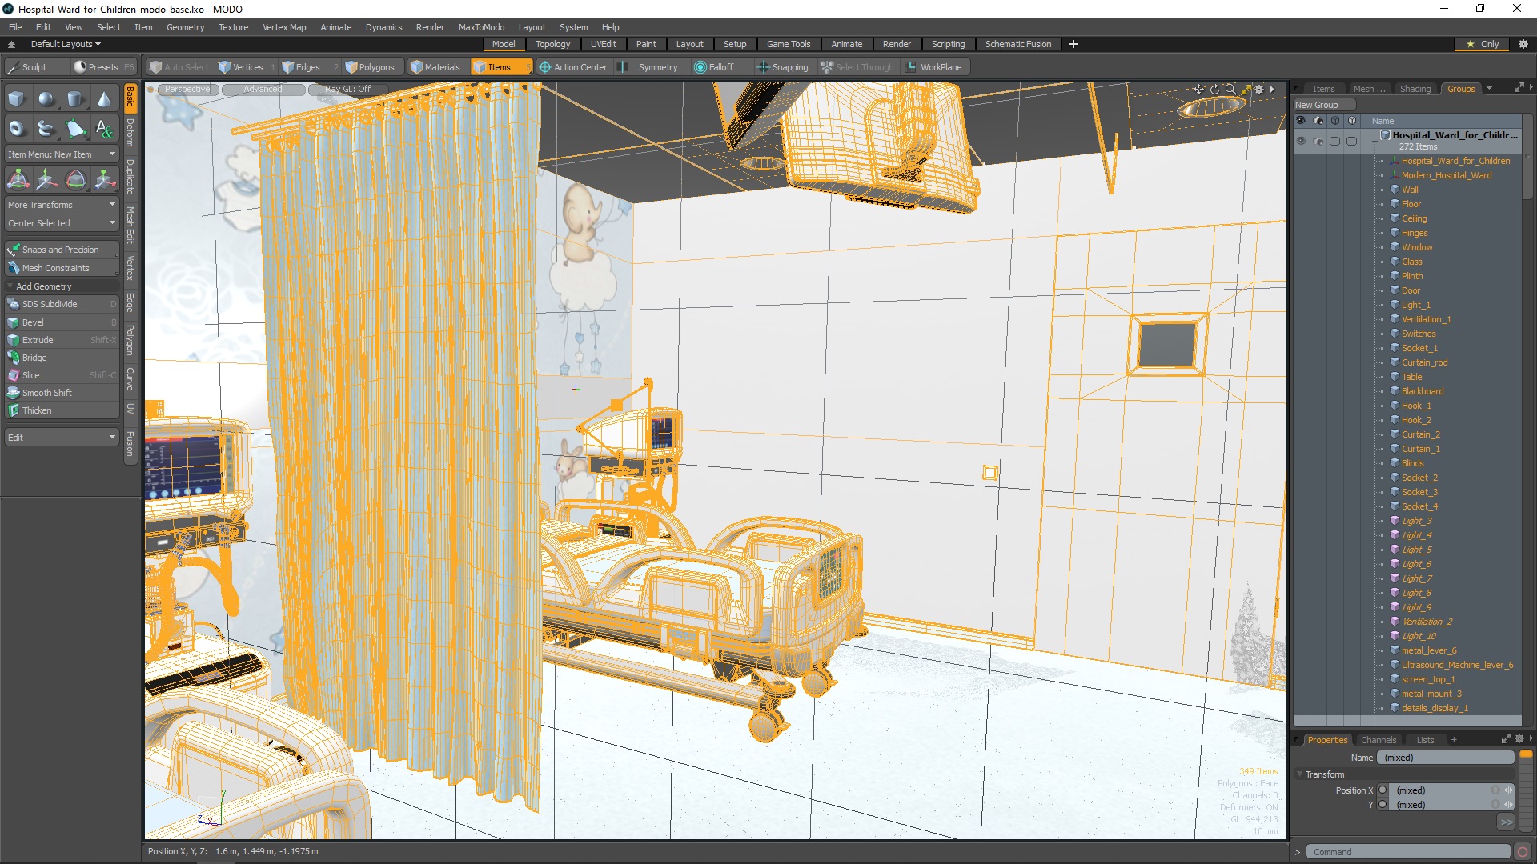Toggle Falloff option
The image size is (1537, 864).
pos(713,67)
